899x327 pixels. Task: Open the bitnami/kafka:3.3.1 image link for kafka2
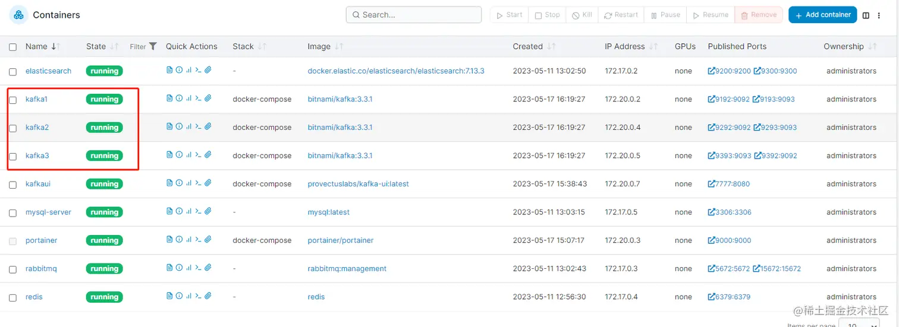coord(340,127)
